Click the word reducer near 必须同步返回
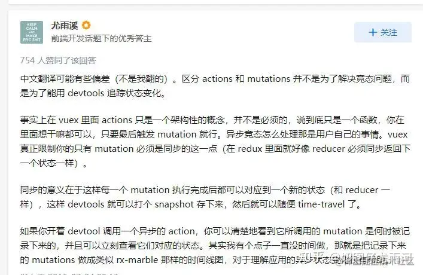 pyautogui.click(x=328, y=148)
